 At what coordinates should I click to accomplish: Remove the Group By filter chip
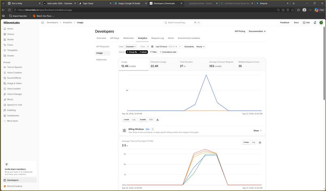[x=127, y=52]
